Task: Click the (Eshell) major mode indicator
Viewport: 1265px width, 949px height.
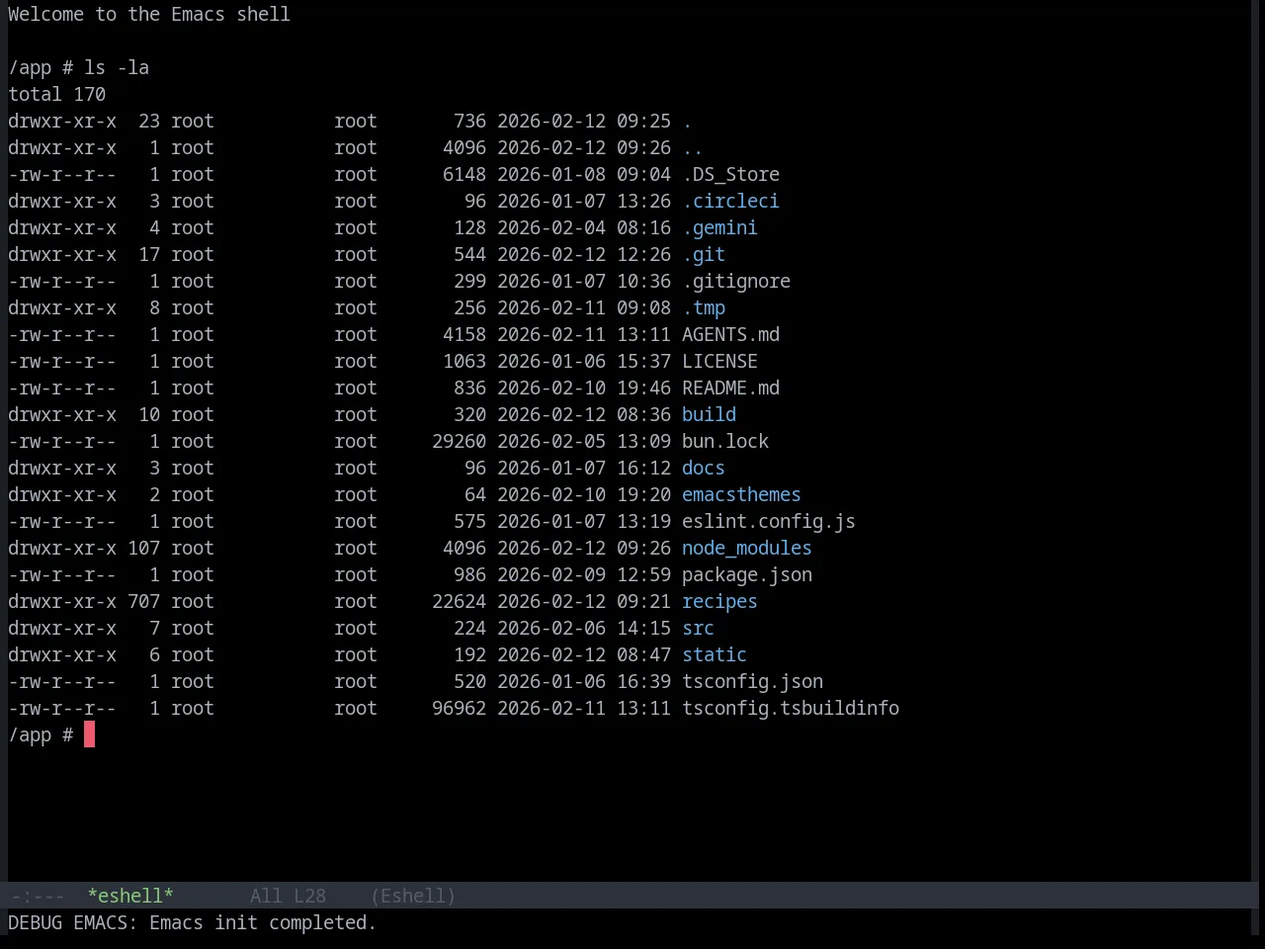Action: pyautogui.click(x=413, y=896)
